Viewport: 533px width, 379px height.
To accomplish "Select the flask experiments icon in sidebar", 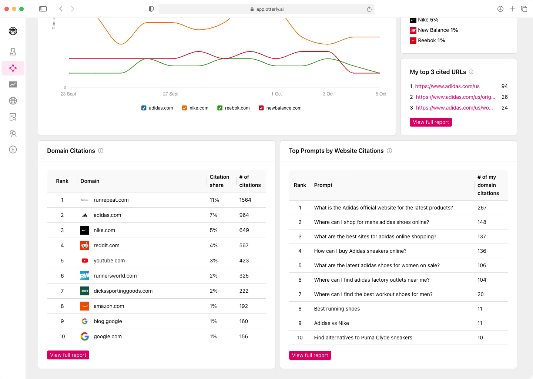I will click(x=13, y=52).
